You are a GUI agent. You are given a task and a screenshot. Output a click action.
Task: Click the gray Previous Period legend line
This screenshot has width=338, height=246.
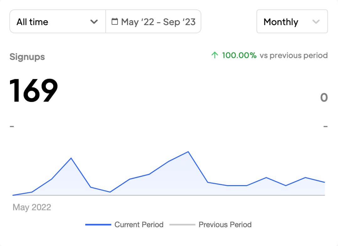tap(182, 225)
